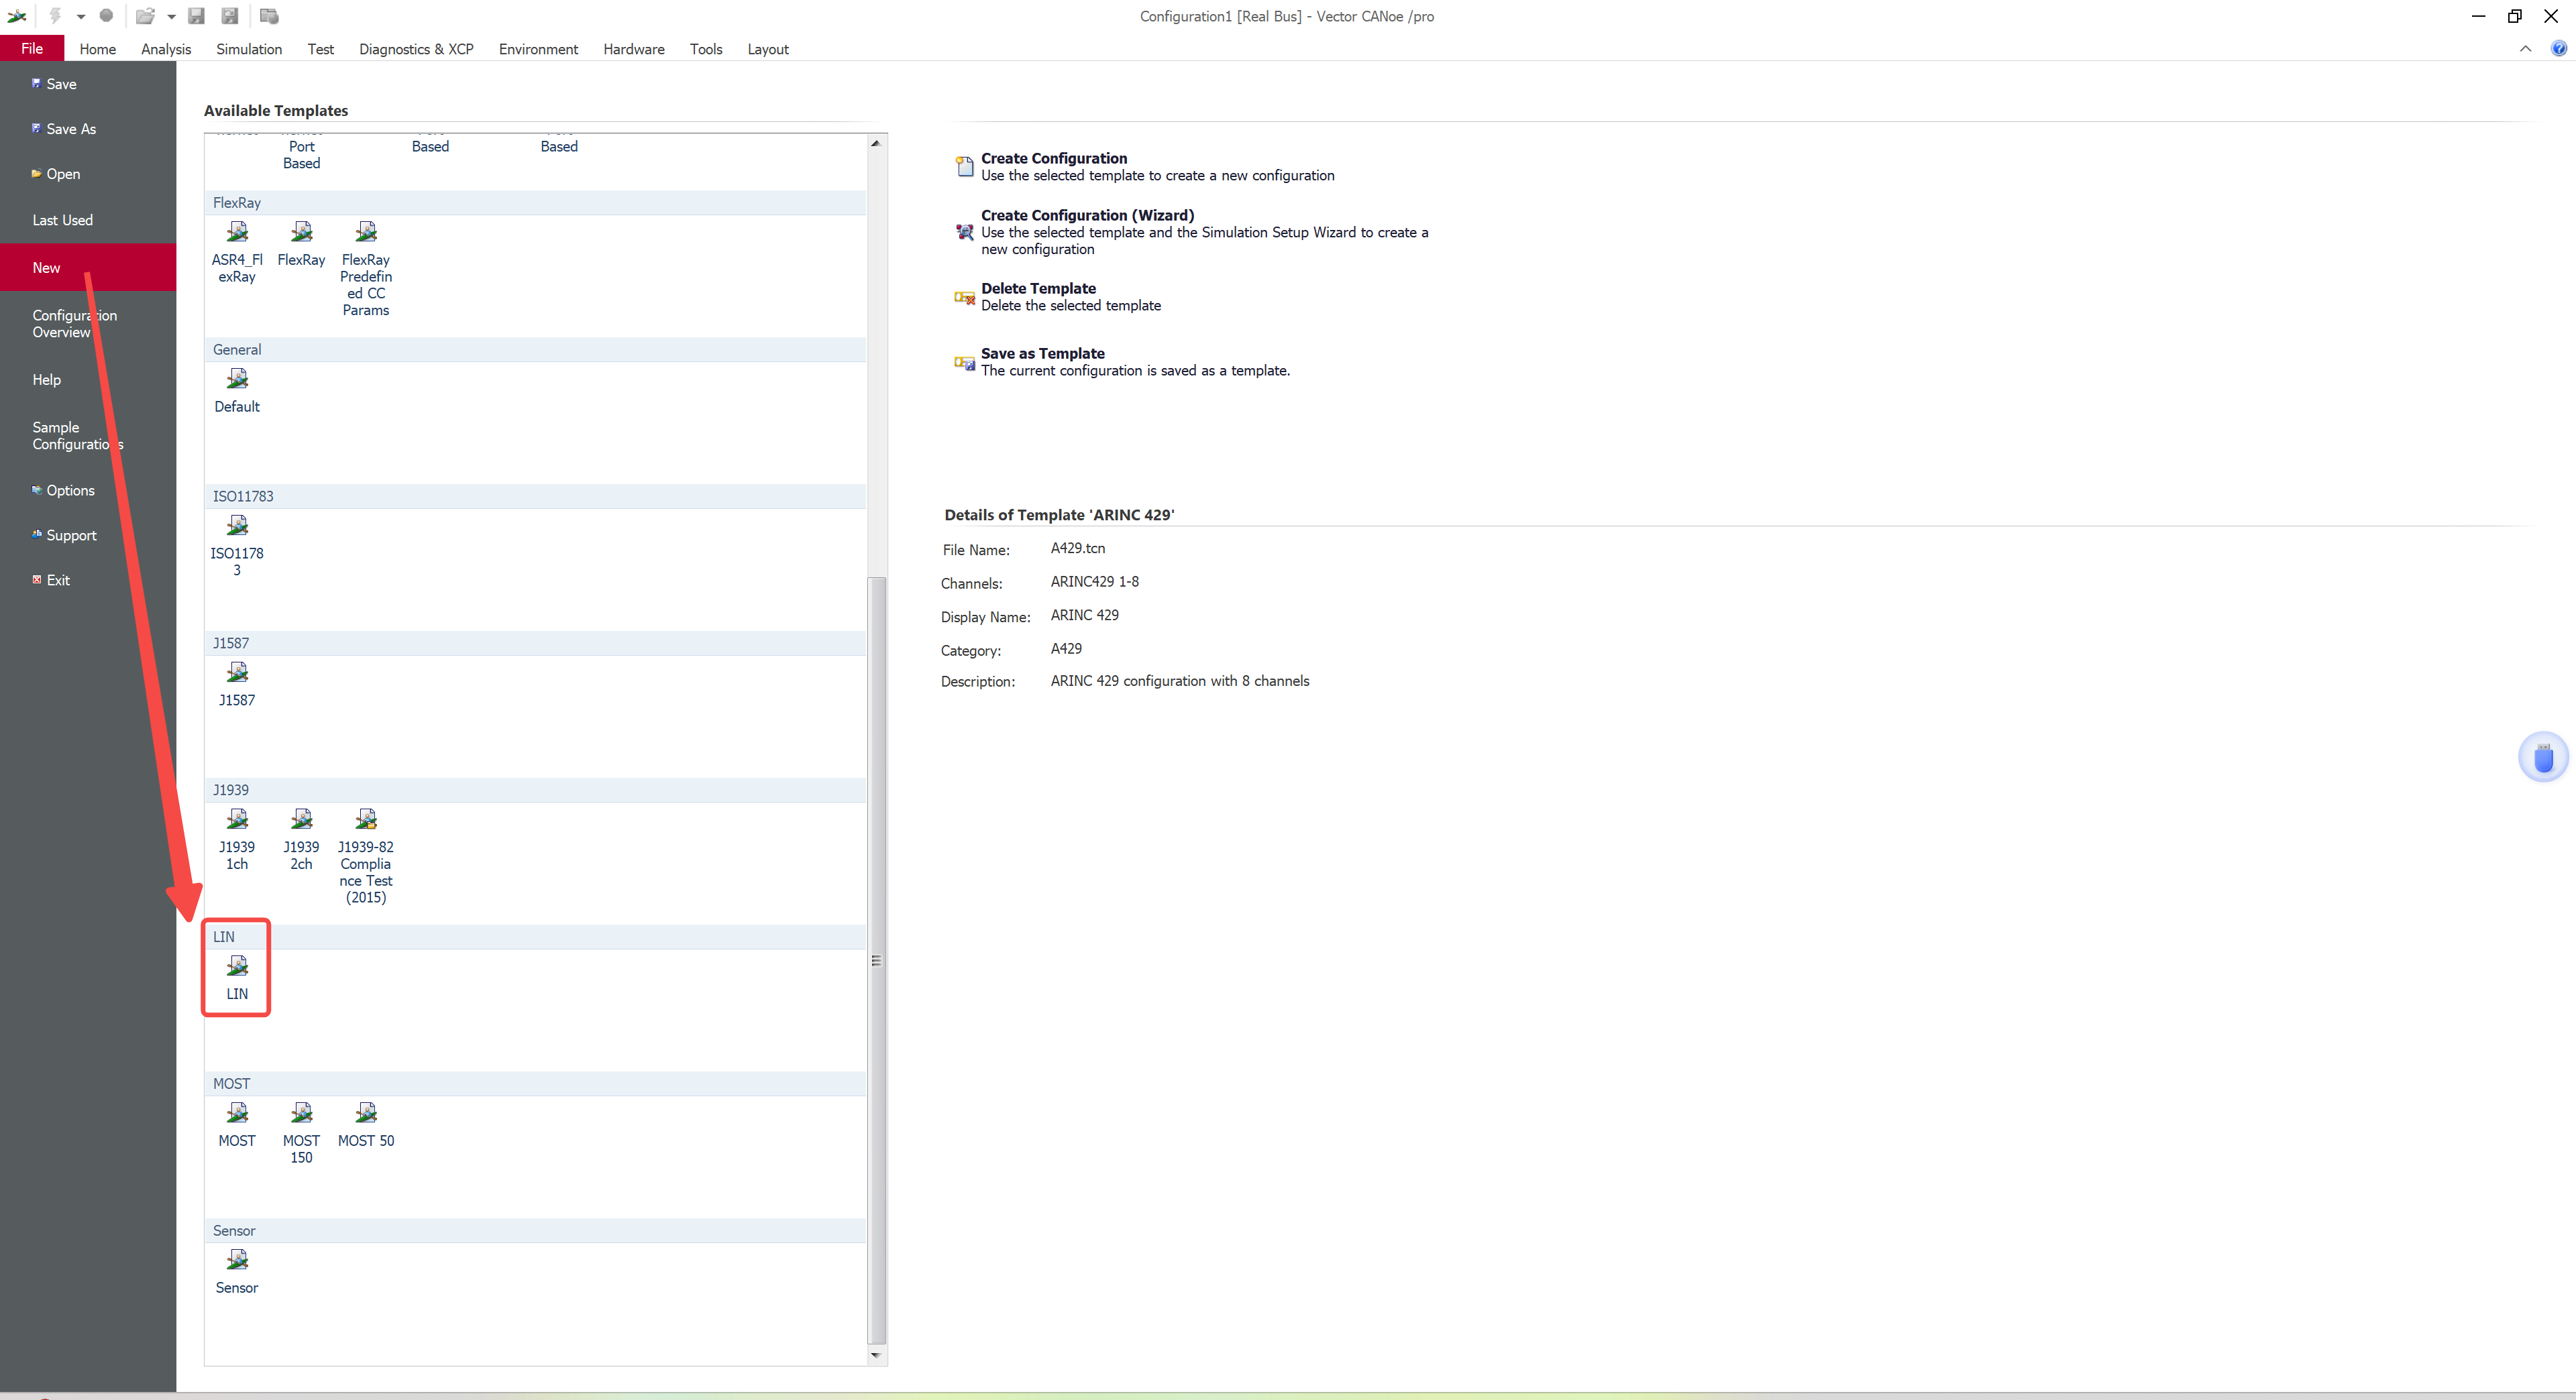Click Create Configuration (Wizard)

pos(1087,216)
